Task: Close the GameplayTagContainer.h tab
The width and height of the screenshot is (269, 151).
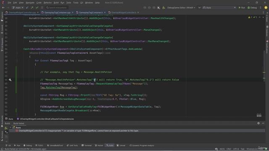Action: click(x=105, y=13)
